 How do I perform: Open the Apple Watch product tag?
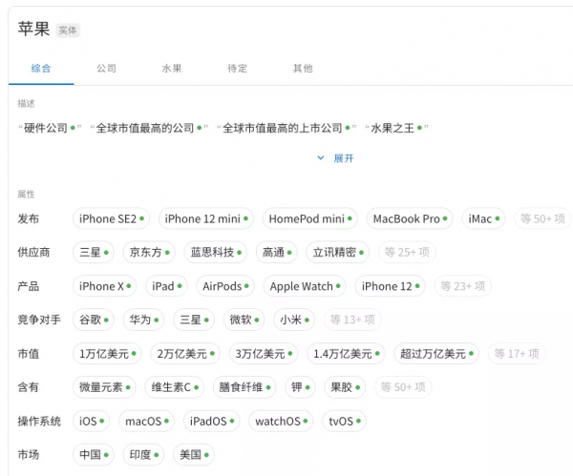305,286
